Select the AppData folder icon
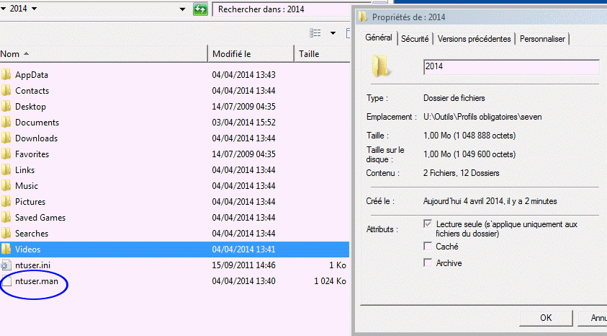Viewport: 607px width, 336px height. pyautogui.click(x=6, y=74)
